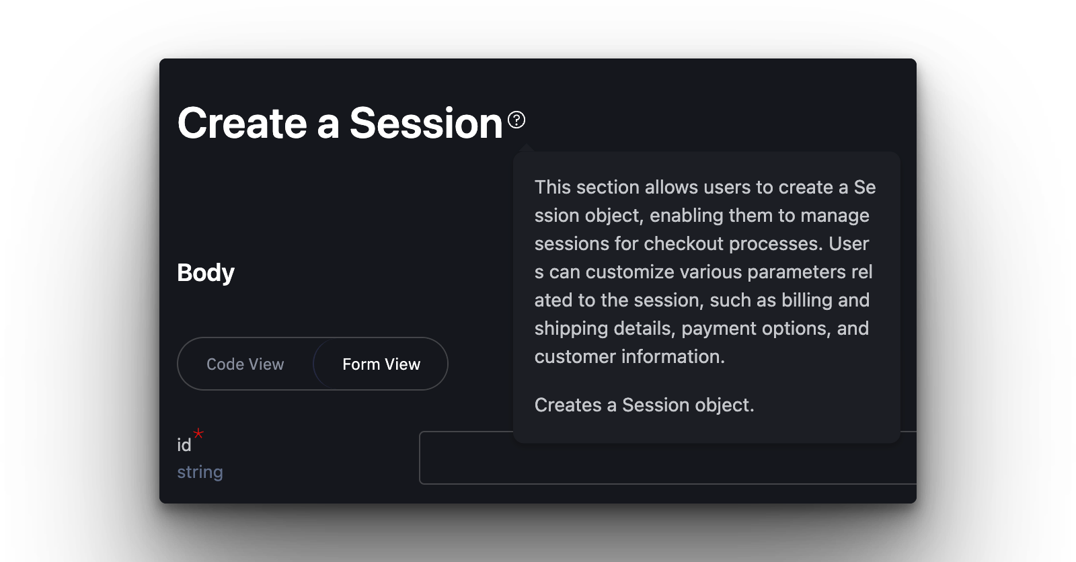Viewport: 1076px width, 562px height.
Task: Click the help question mark icon
Action: [516, 120]
